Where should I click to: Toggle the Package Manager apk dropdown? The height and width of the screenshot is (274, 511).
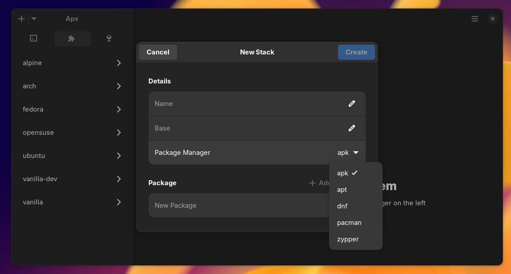click(348, 153)
